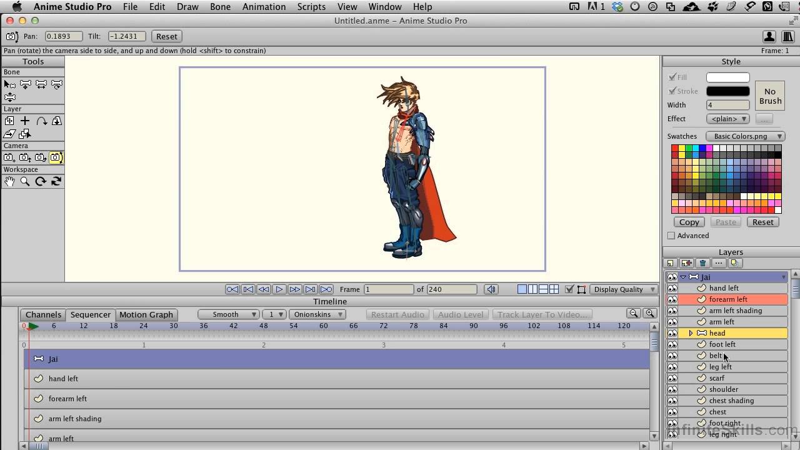Image resolution: width=800 pixels, height=450 pixels.
Task: Collapse the Jai bone layer group
Action: pyautogui.click(x=683, y=277)
